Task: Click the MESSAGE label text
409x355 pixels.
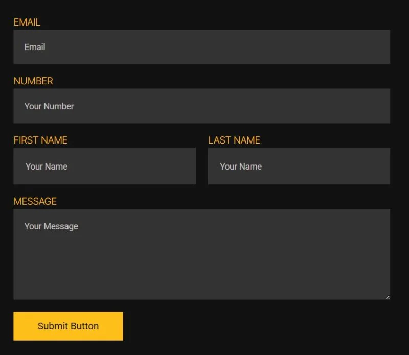Action: coord(35,201)
